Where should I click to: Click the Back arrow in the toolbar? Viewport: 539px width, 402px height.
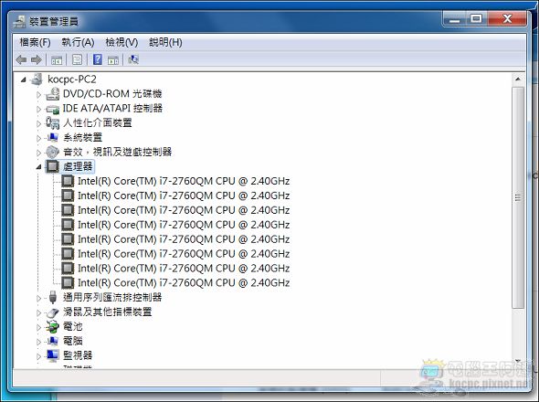coord(21,59)
